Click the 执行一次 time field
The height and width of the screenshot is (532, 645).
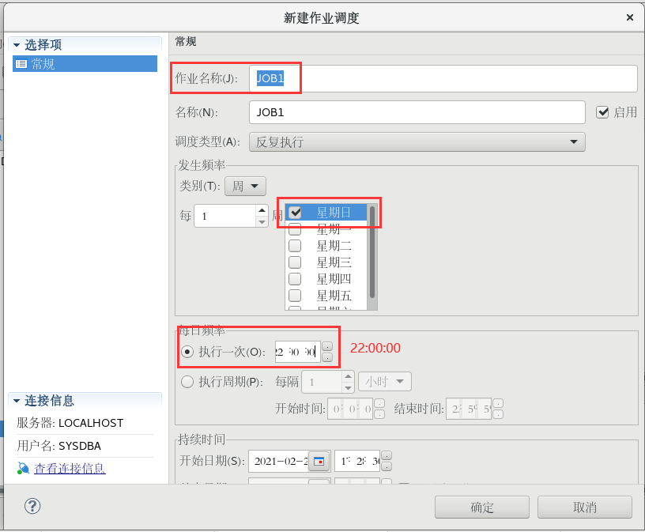point(297,352)
